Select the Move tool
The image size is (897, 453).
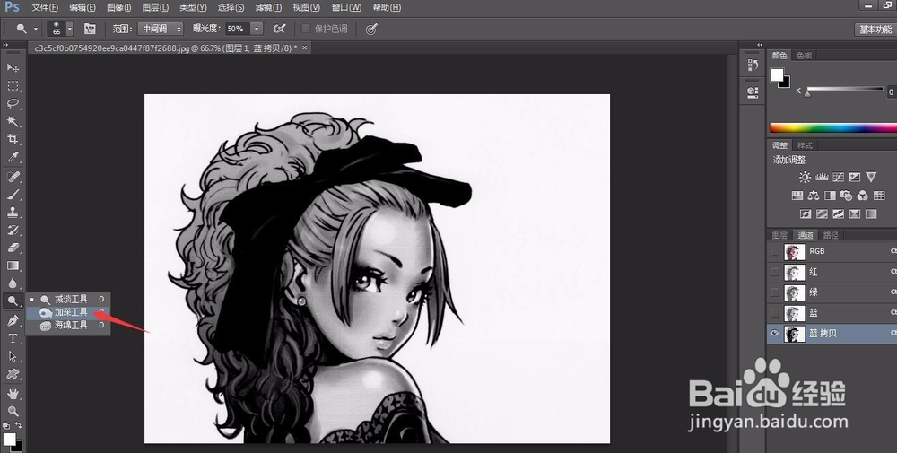[13, 67]
